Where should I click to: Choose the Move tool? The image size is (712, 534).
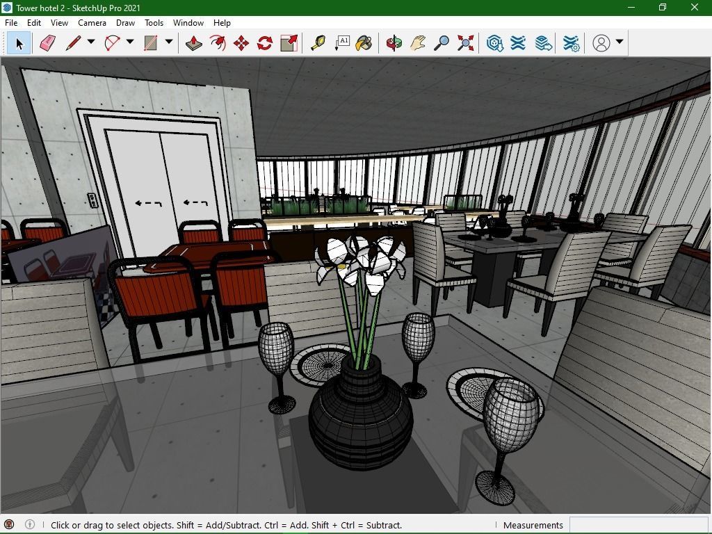241,43
